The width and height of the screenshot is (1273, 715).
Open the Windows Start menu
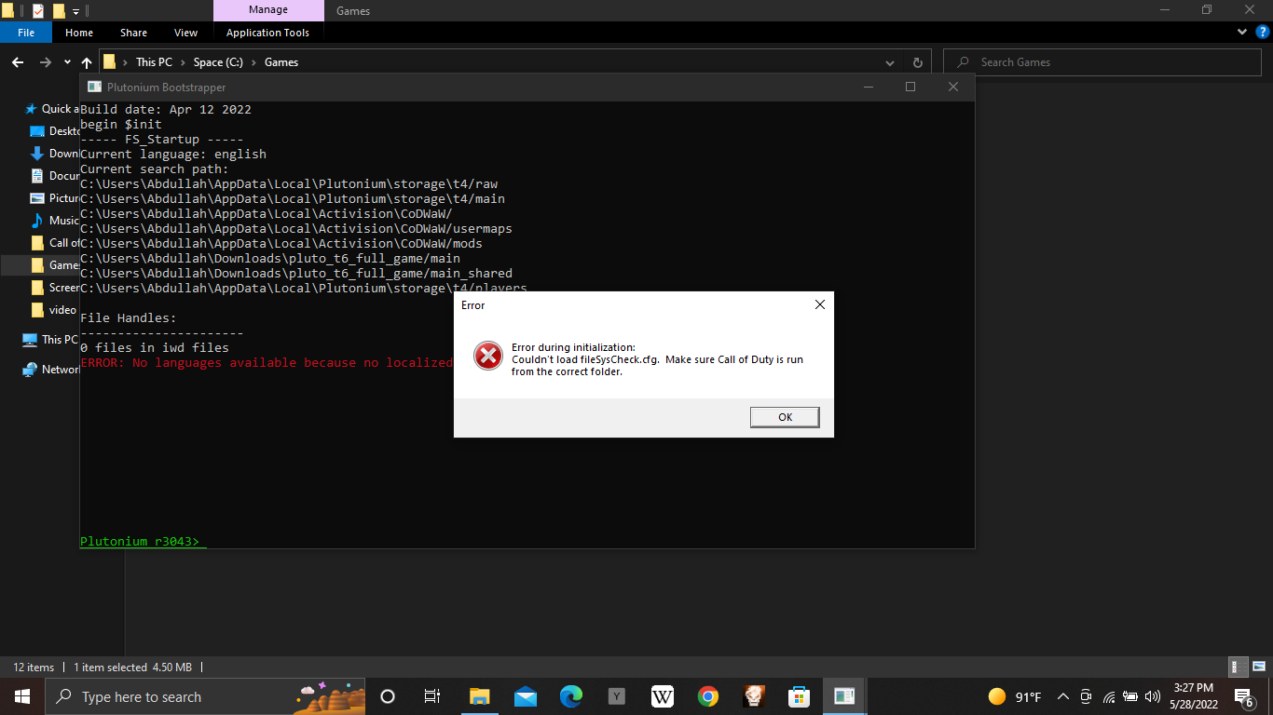click(21, 696)
